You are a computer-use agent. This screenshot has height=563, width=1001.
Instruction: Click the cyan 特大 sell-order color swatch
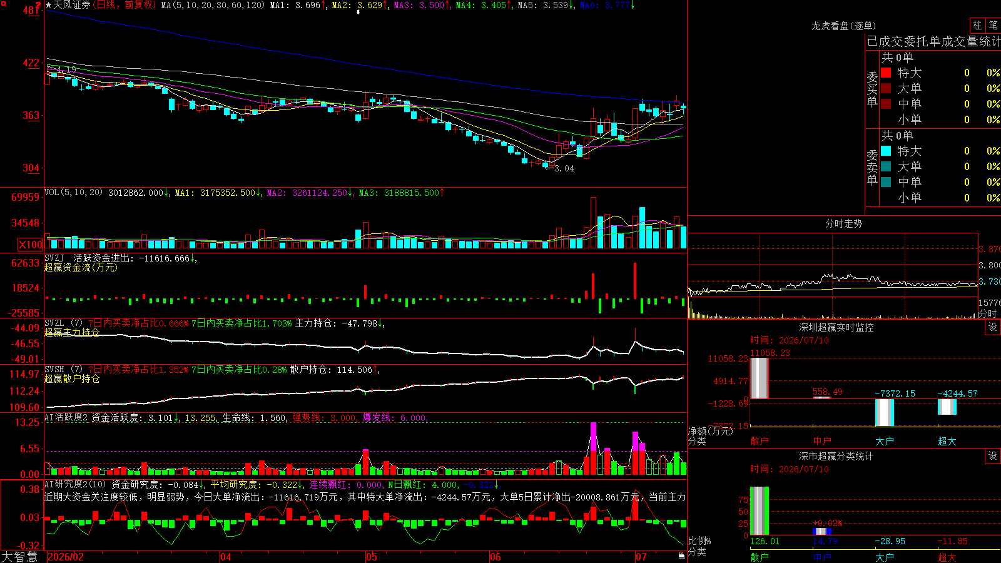[x=886, y=151]
